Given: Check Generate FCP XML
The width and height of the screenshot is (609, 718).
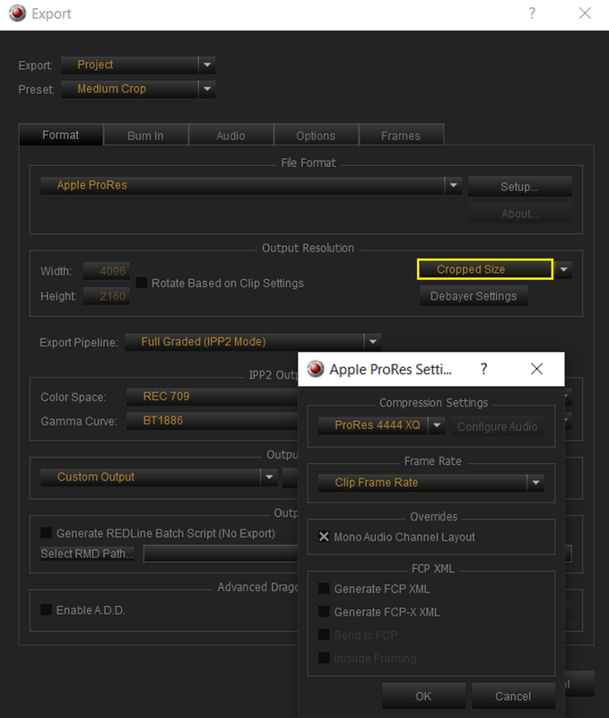Looking at the screenshot, I should (x=324, y=589).
